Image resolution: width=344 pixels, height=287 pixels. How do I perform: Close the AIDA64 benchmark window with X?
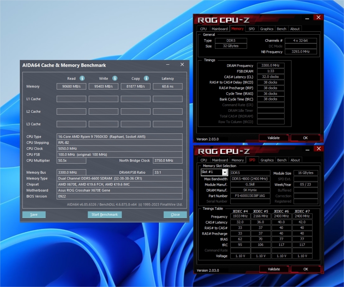coord(182,65)
